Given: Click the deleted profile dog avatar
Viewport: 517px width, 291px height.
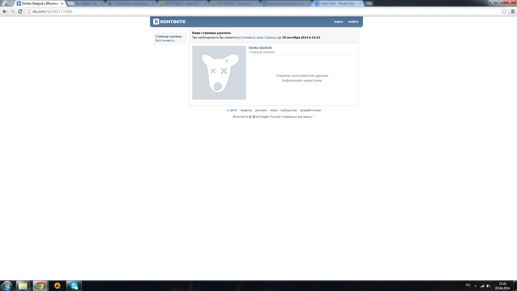Looking at the screenshot, I should point(219,73).
